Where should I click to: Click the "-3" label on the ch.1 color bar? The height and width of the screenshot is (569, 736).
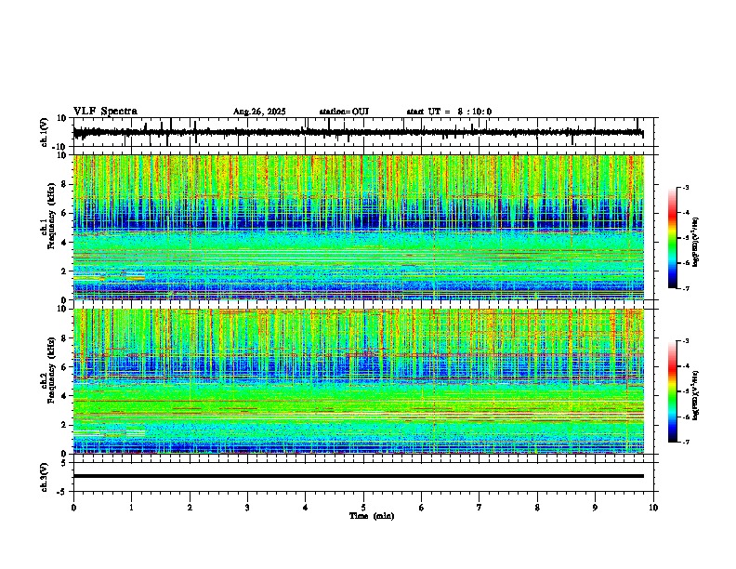[685, 187]
